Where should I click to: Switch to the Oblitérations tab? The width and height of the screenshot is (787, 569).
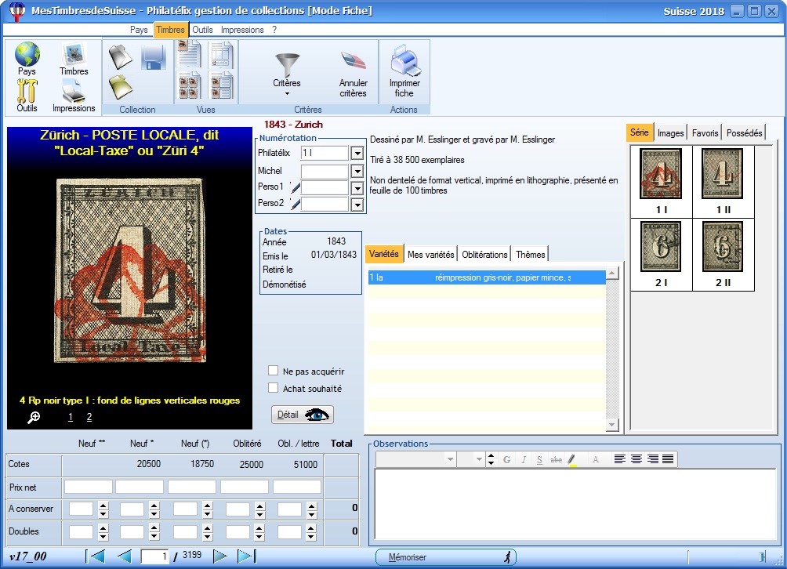pyautogui.click(x=484, y=255)
